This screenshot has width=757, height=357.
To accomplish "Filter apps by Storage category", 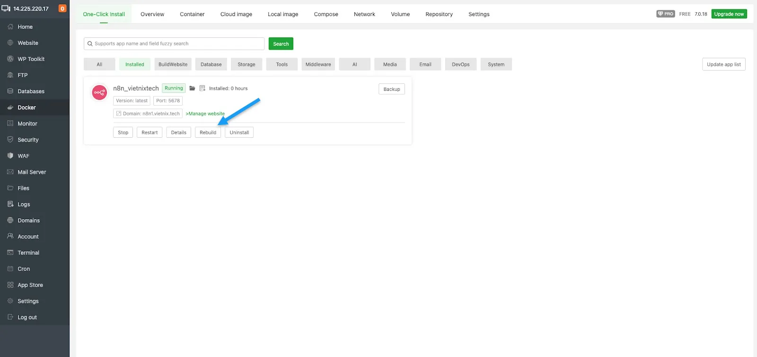I will coord(246,64).
